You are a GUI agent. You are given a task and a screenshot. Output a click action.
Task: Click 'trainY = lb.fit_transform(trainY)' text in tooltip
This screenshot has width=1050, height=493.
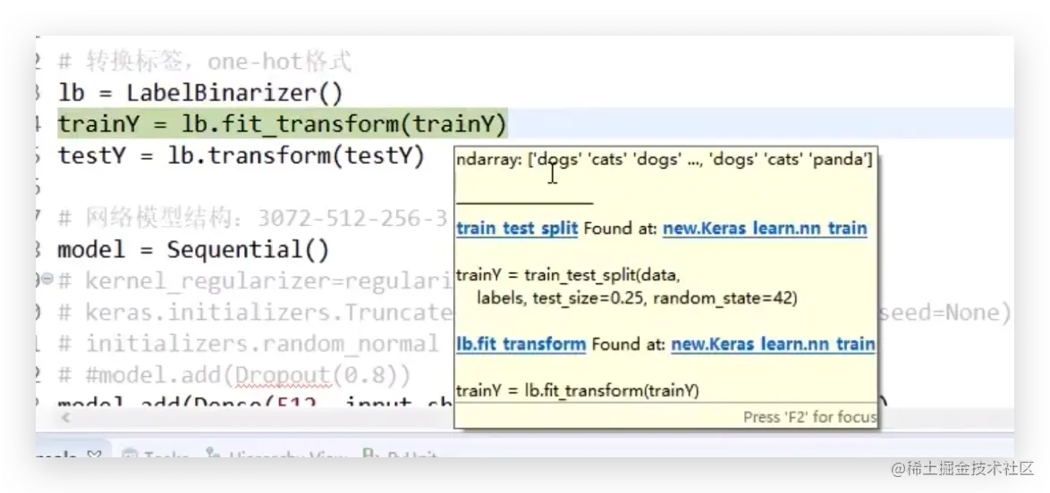point(577,390)
